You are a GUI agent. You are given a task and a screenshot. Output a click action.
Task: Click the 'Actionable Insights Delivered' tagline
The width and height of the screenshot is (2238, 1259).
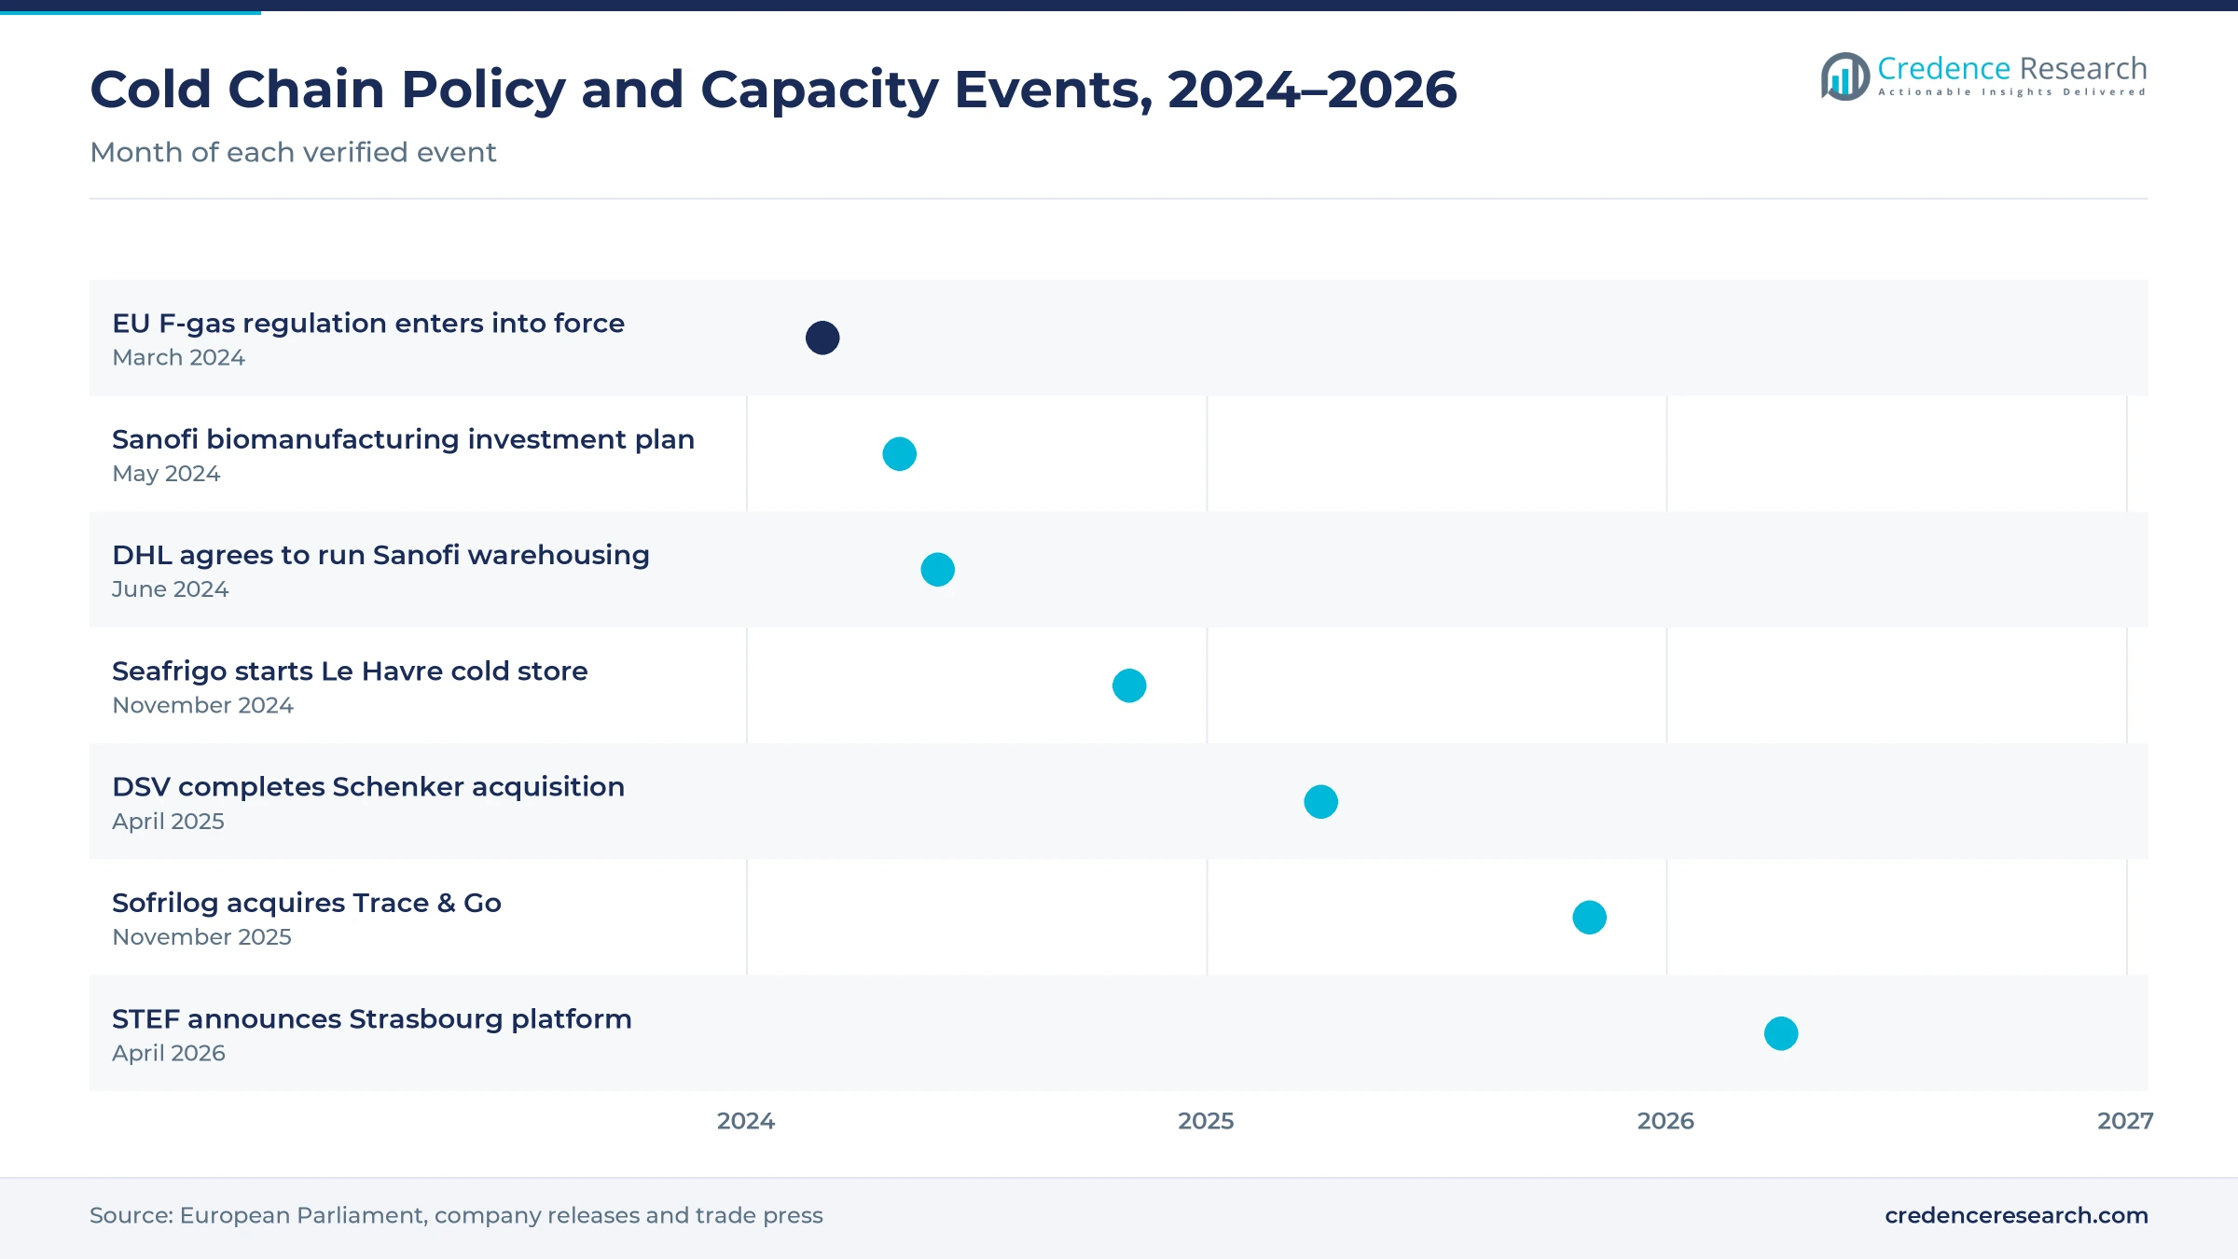(x=2012, y=92)
